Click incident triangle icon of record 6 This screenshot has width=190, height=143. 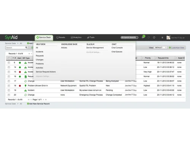click(x=25, y=63)
